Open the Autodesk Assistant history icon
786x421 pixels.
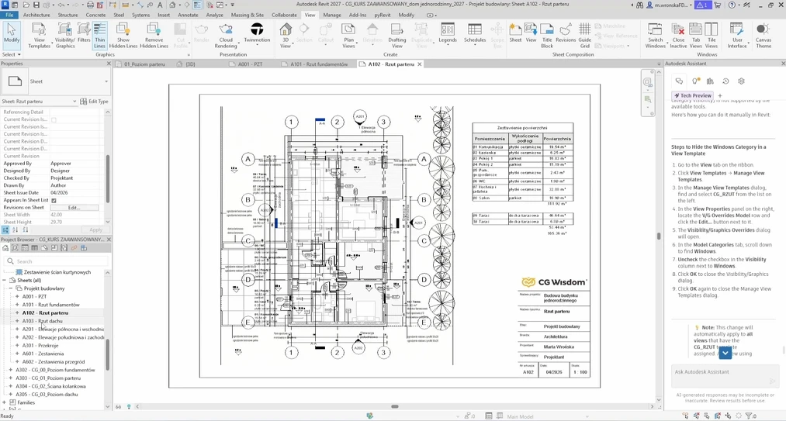coord(725,81)
